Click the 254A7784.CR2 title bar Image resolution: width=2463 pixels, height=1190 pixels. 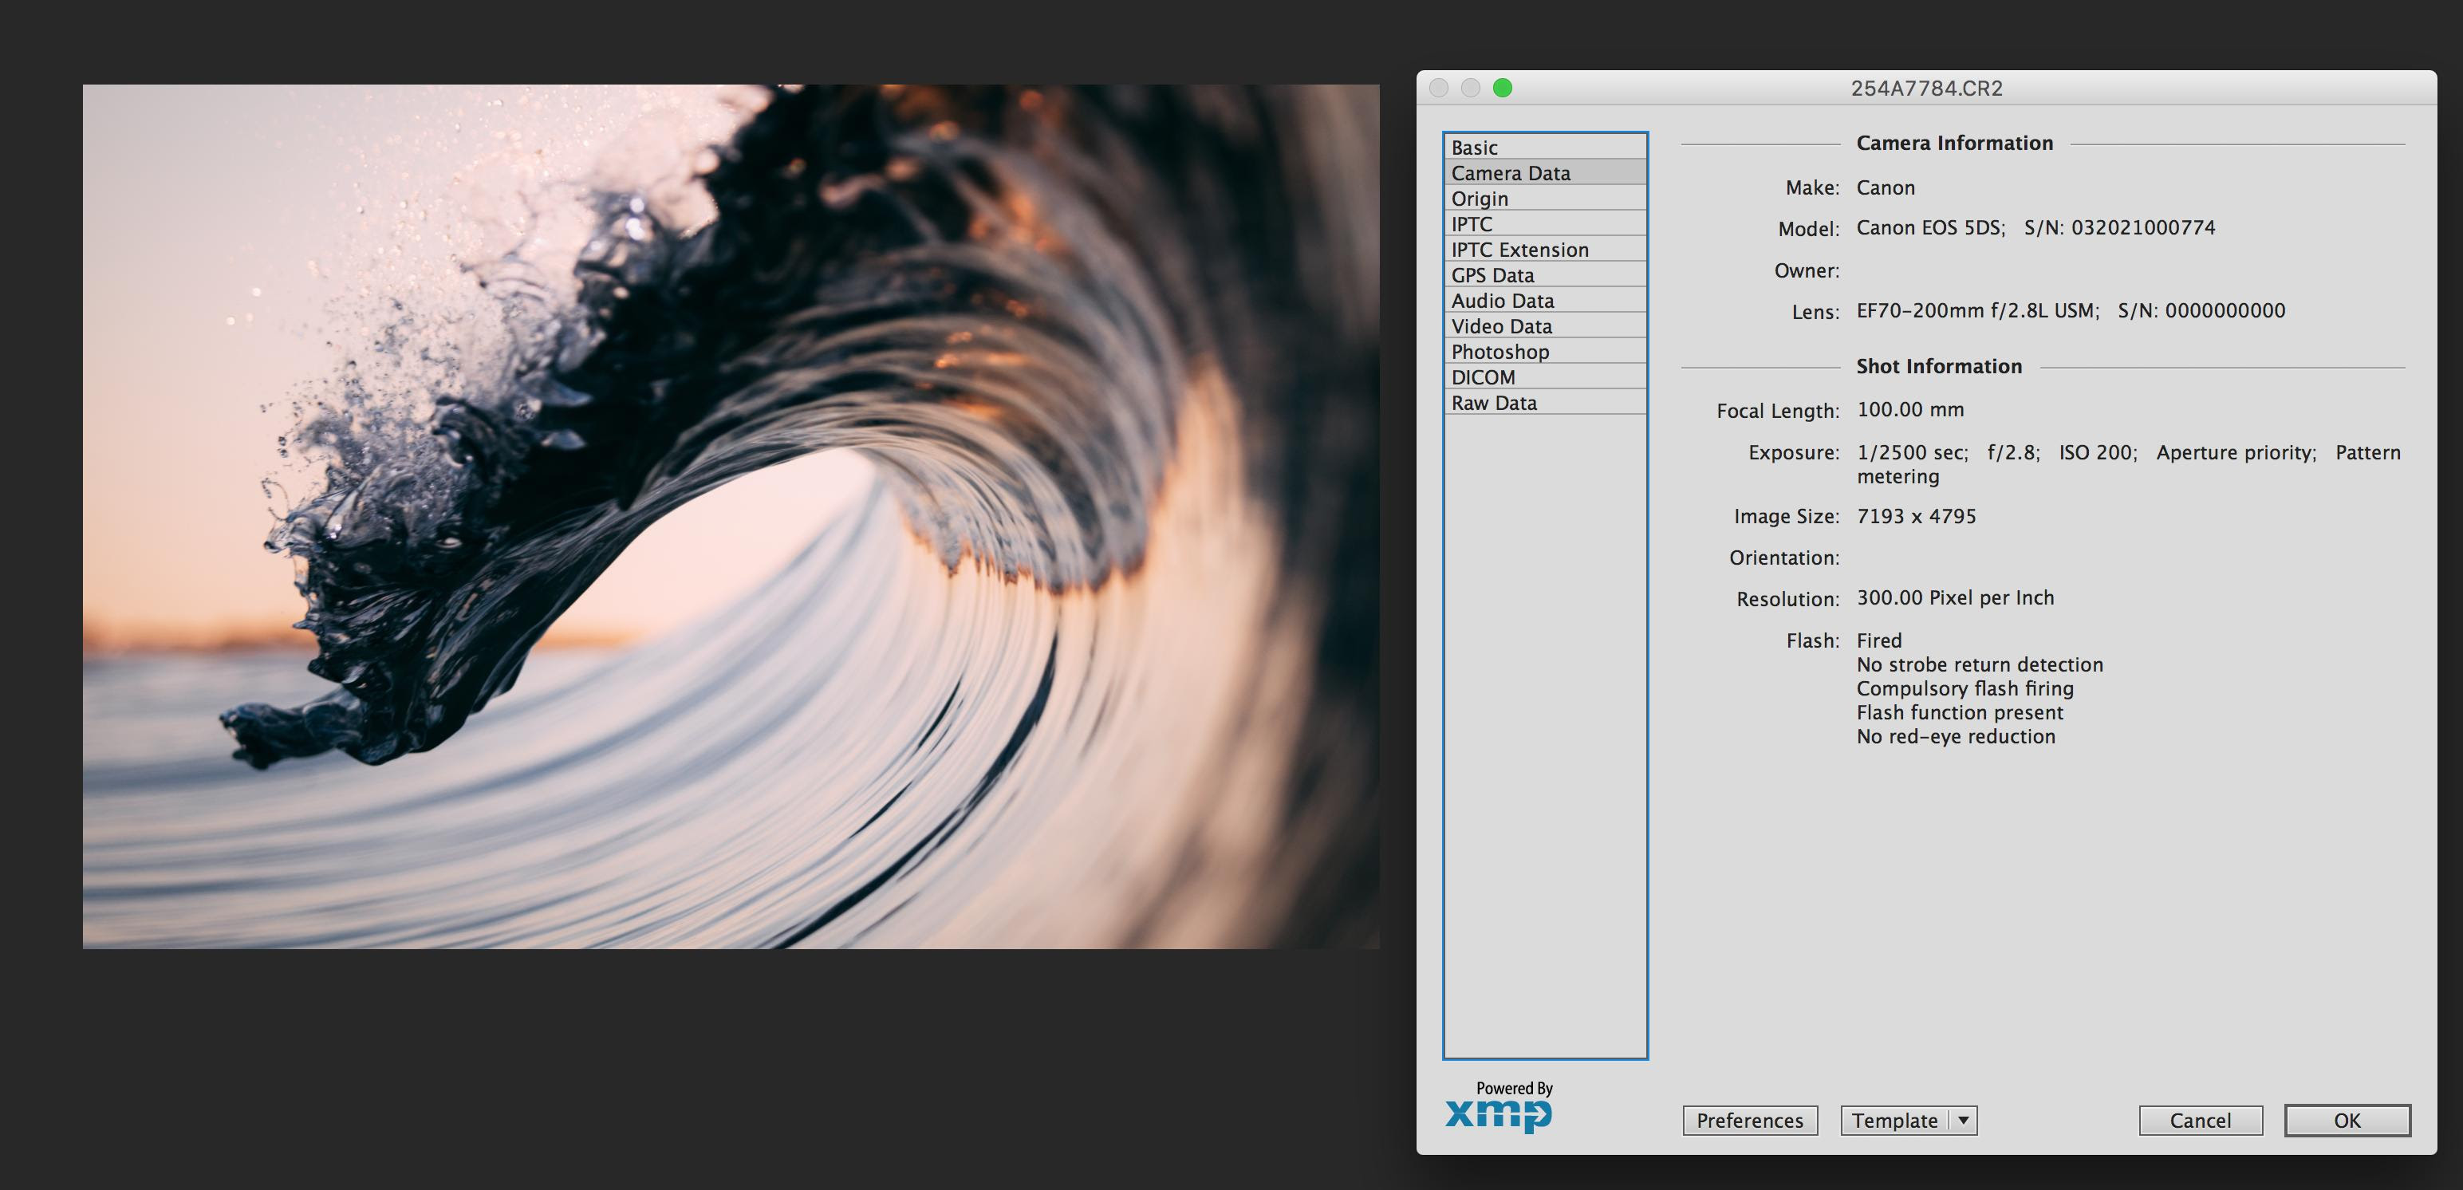[x=1925, y=88]
